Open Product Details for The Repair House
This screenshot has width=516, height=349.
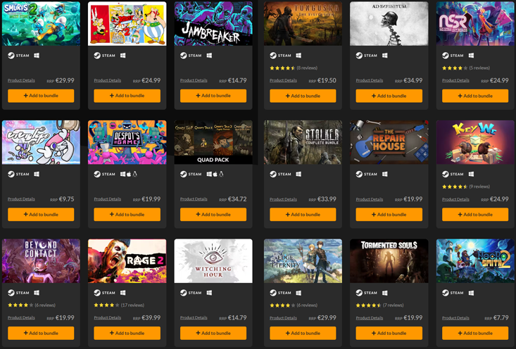(x=370, y=199)
